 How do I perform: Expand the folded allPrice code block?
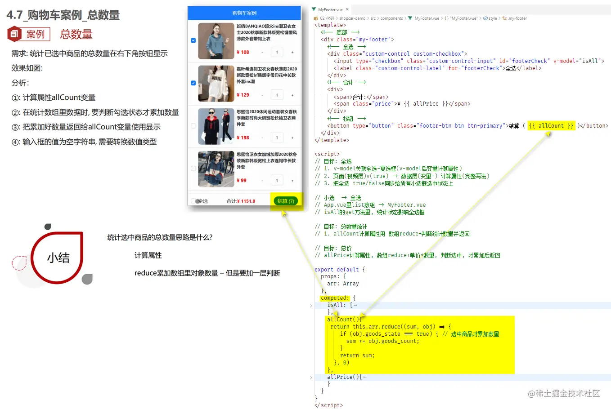[x=311, y=378]
